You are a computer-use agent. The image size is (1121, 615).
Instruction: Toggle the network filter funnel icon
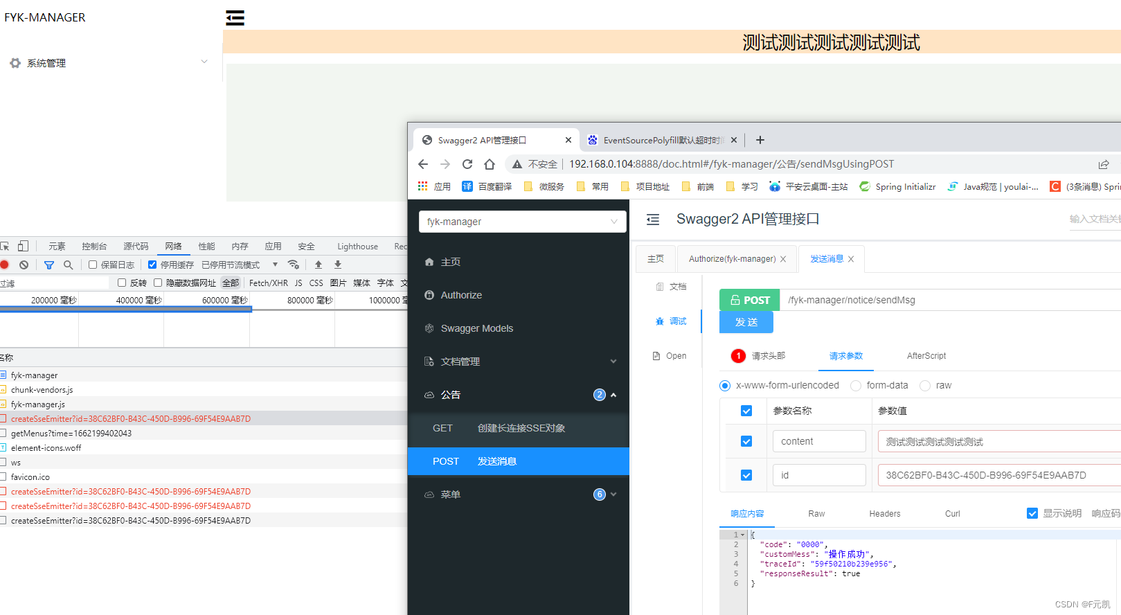tap(49, 265)
